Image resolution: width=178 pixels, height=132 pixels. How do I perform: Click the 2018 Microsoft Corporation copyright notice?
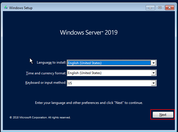click(x=40, y=118)
